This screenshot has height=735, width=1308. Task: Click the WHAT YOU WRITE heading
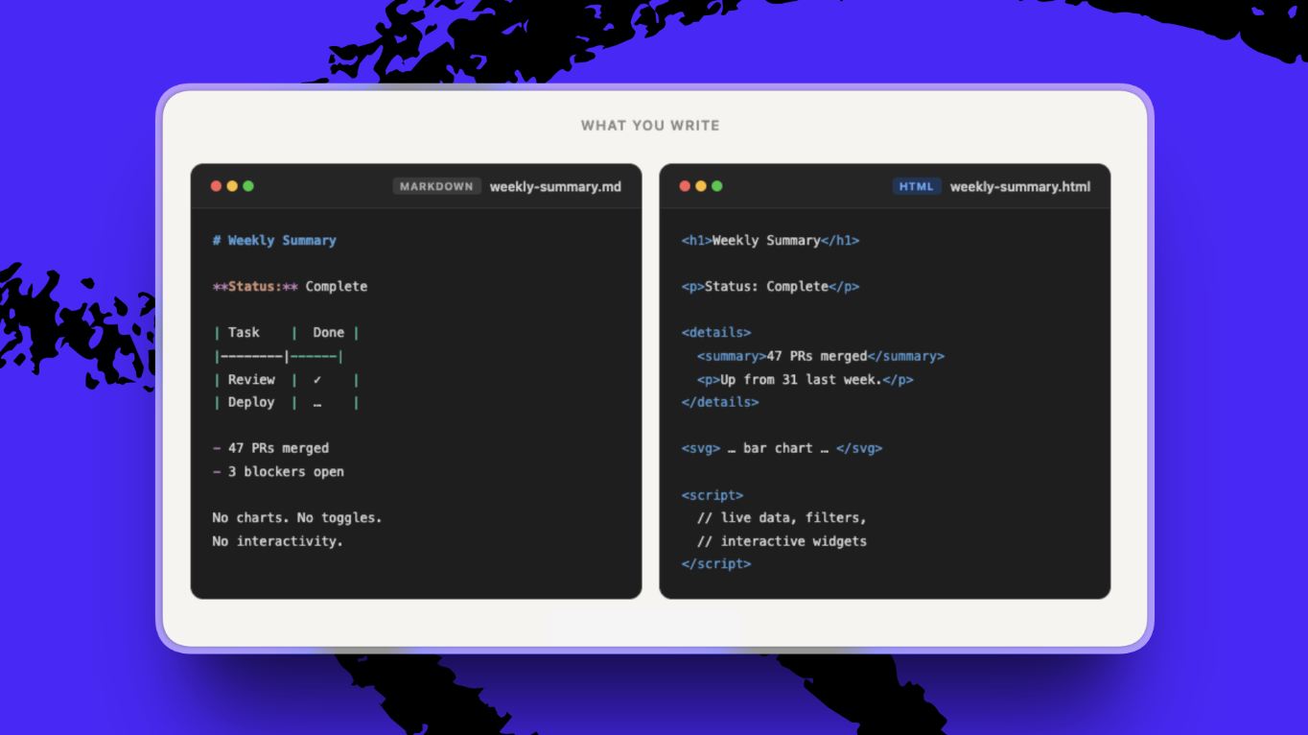(650, 126)
